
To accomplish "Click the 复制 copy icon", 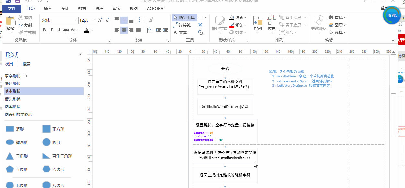I will 25,25.
